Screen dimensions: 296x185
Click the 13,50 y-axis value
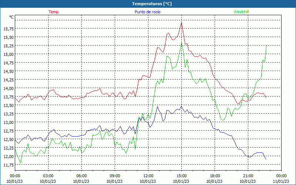pyautogui.click(x=9, y=105)
